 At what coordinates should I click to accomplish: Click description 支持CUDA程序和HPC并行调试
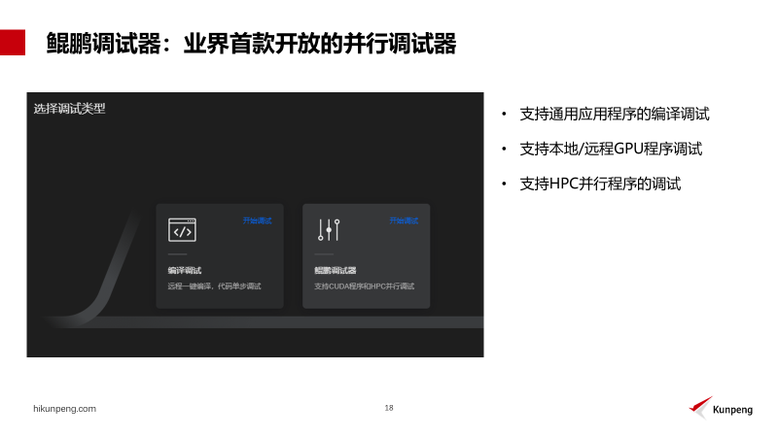pyautogui.click(x=364, y=286)
